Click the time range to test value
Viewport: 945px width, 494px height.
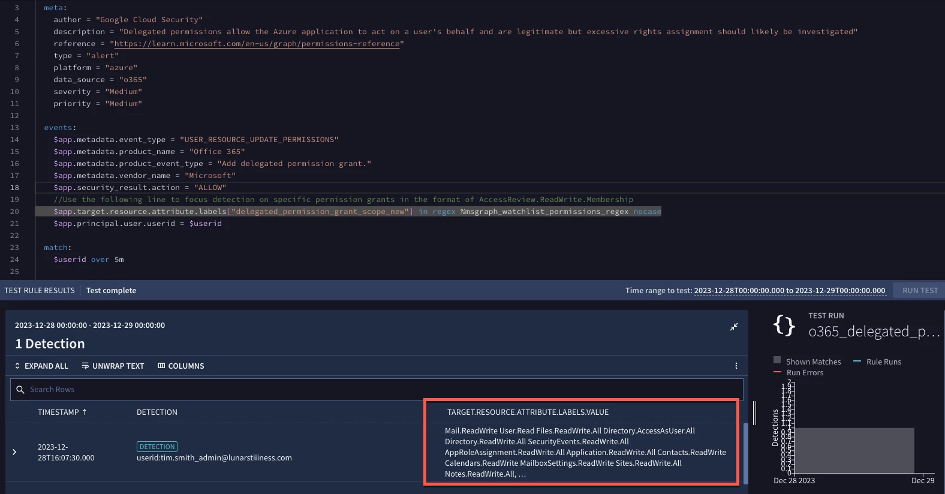click(790, 290)
